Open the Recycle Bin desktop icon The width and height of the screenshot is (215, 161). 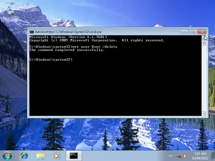pos(10,11)
